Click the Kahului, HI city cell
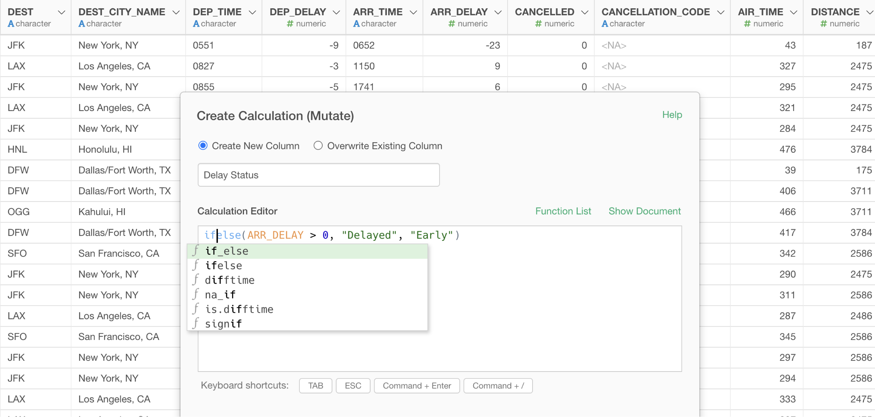Viewport: 875px width, 417px height. click(x=125, y=212)
